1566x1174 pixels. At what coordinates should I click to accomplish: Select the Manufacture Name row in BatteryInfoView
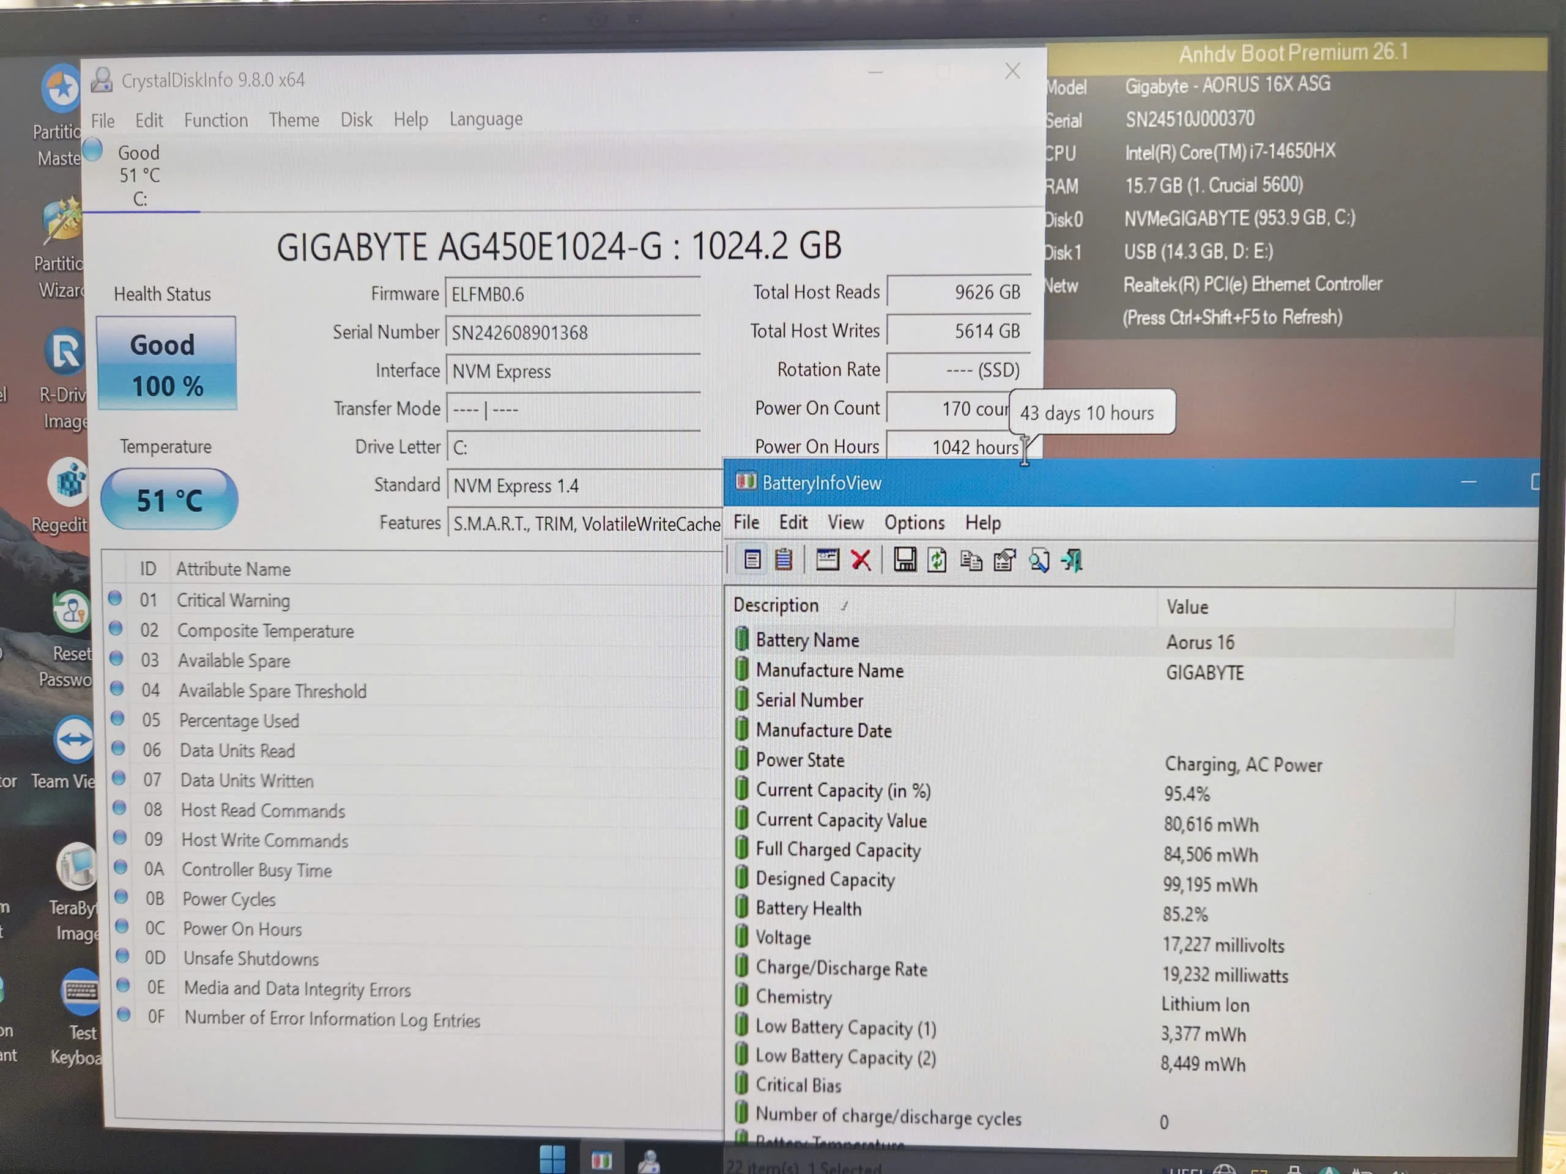click(x=1093, y=671)
